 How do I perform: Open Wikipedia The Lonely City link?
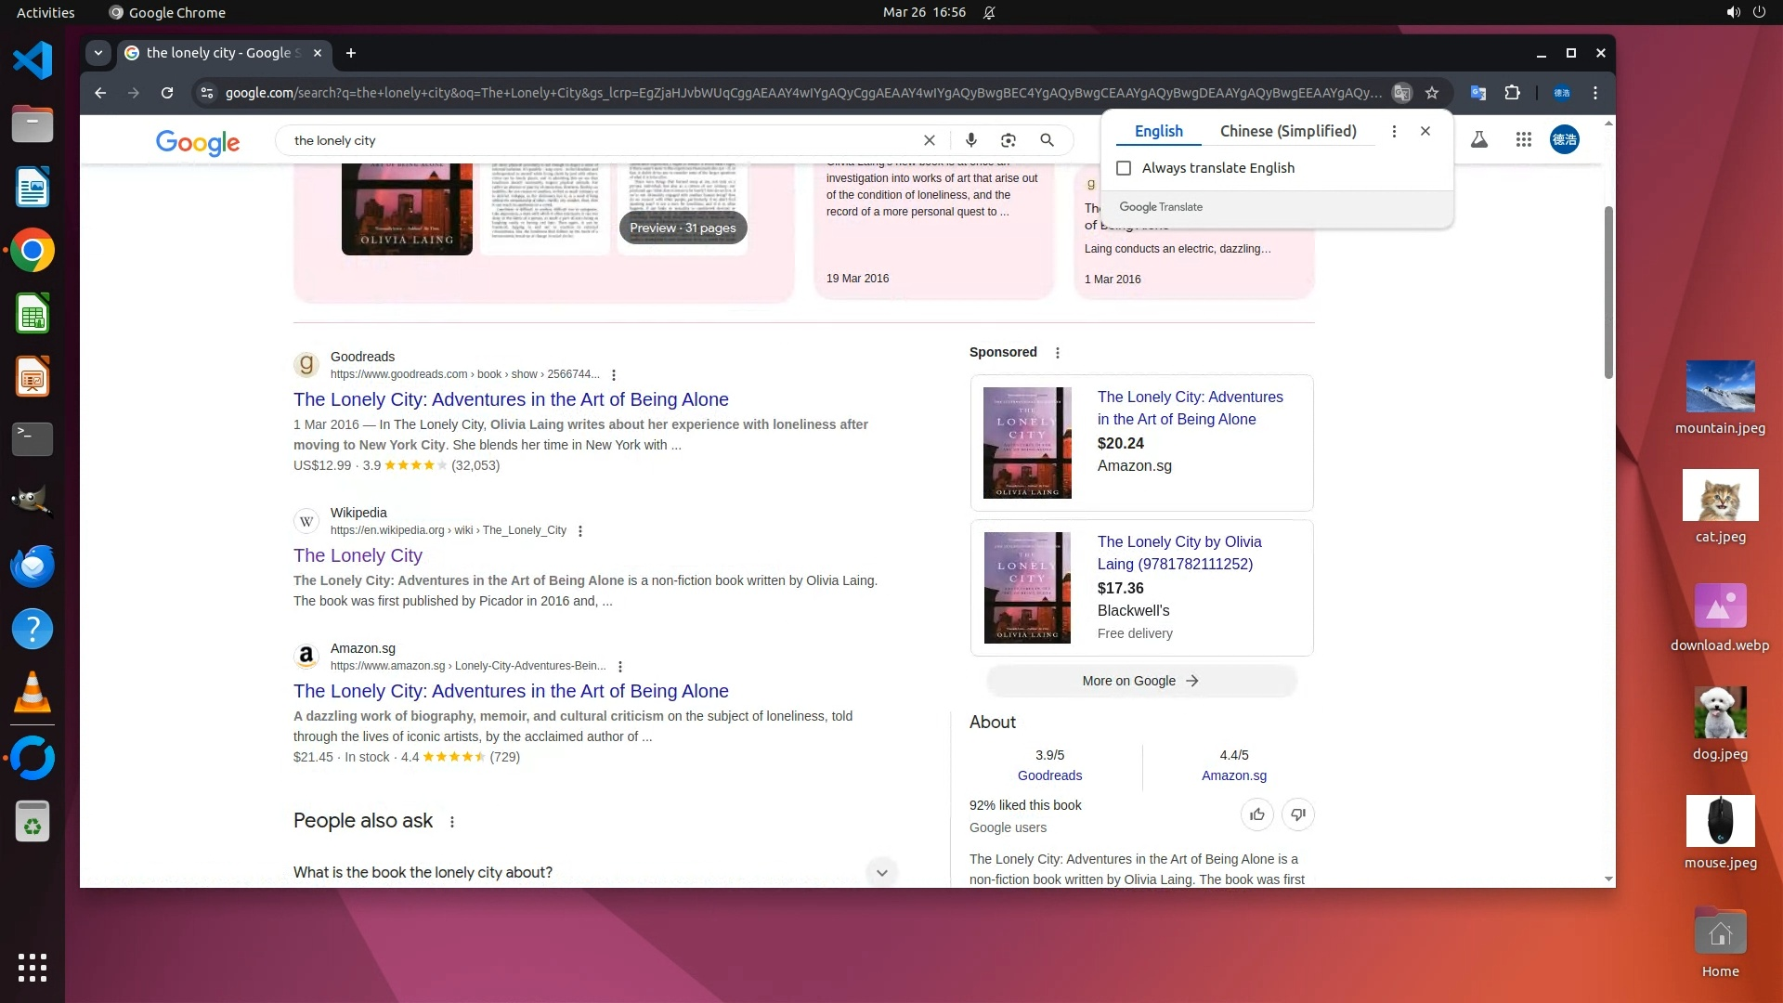(x=358, y=555)
